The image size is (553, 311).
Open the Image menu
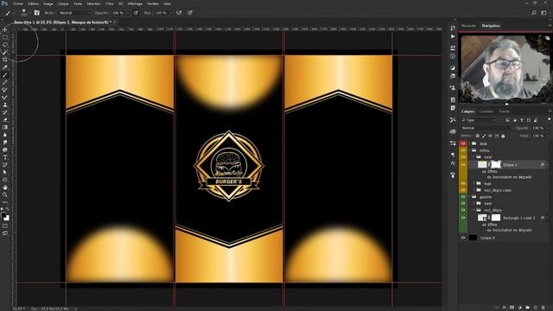pos(48,3)
